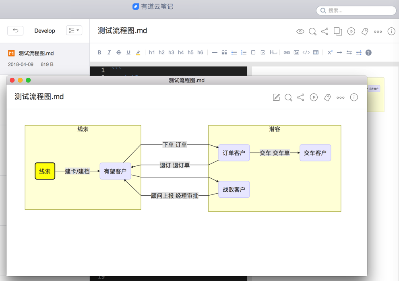Viewport: 399px width, 281px height.
Task: Start presentation play icon in main window header
Action: point(351,31)
